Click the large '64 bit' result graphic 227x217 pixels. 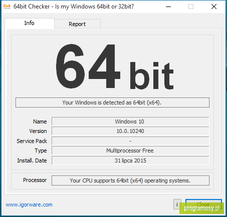[115, 66]
